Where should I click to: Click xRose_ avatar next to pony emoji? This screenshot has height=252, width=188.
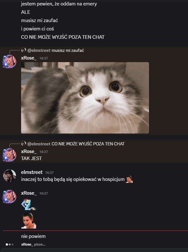tap(9, 197)
